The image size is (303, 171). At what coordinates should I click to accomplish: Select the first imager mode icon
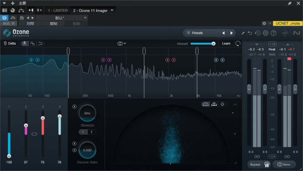pos(25,44)
